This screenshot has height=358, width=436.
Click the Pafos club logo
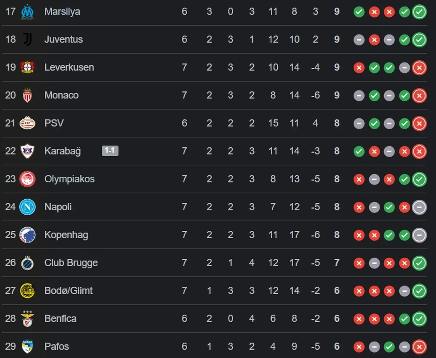click(x=28, y=346)
